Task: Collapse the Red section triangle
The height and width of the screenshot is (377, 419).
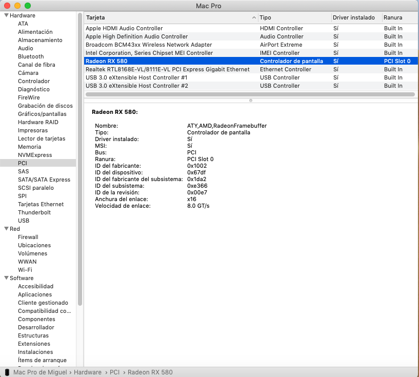Action: coord(7,229)
